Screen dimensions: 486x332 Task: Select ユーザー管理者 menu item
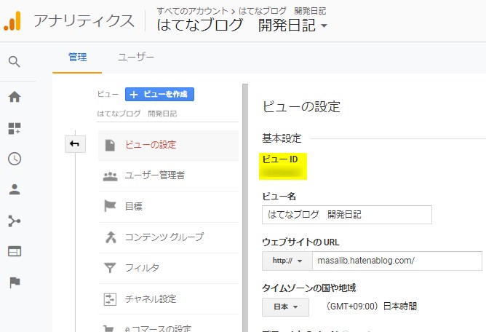click(x=168, y=175)
